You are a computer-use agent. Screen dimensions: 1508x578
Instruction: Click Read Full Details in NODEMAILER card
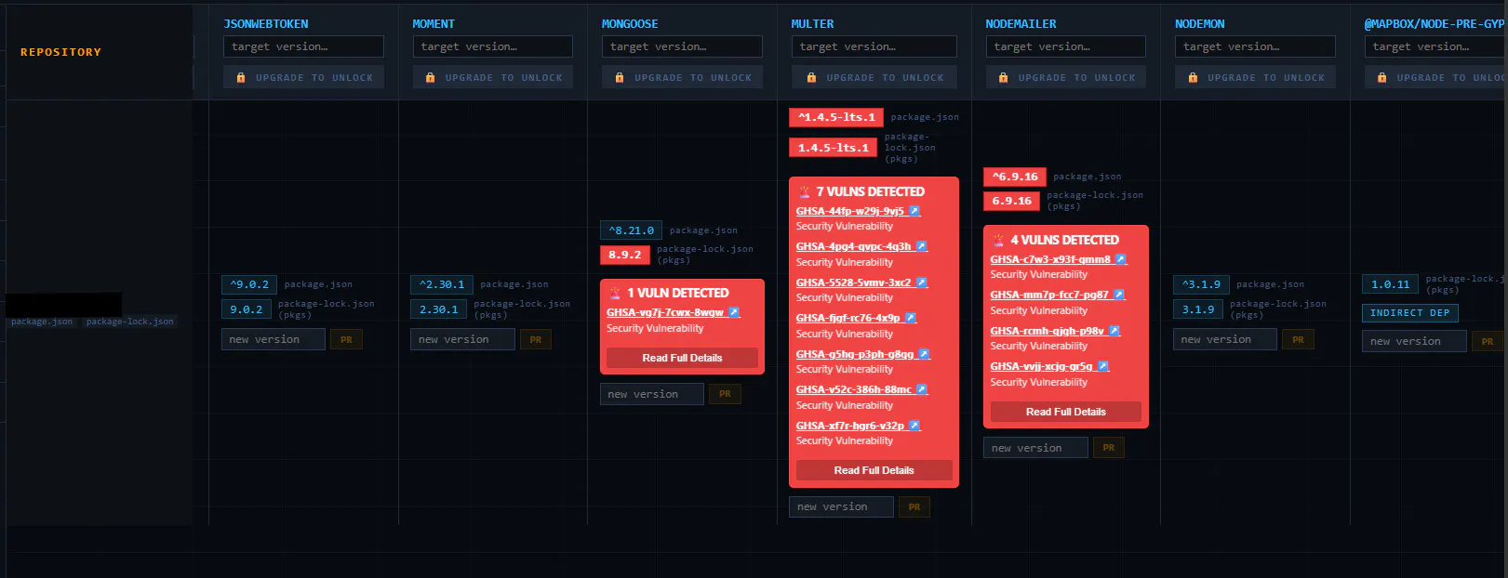point(1066,412)
